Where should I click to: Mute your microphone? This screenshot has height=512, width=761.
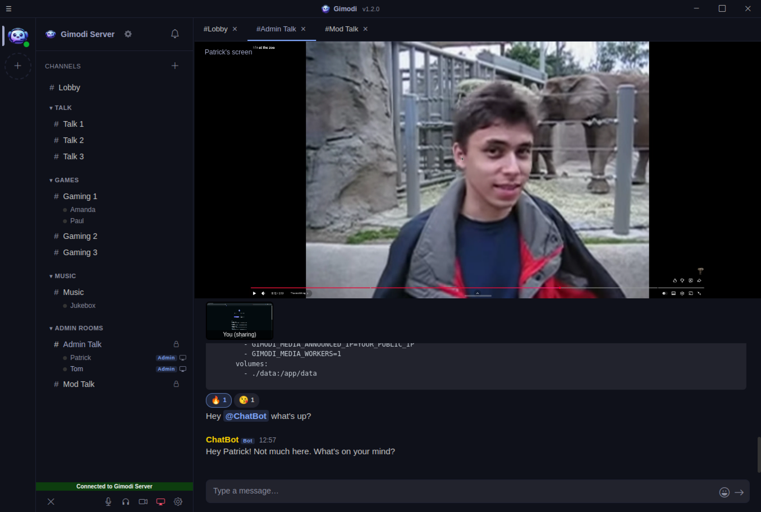[x=108, y=501]
